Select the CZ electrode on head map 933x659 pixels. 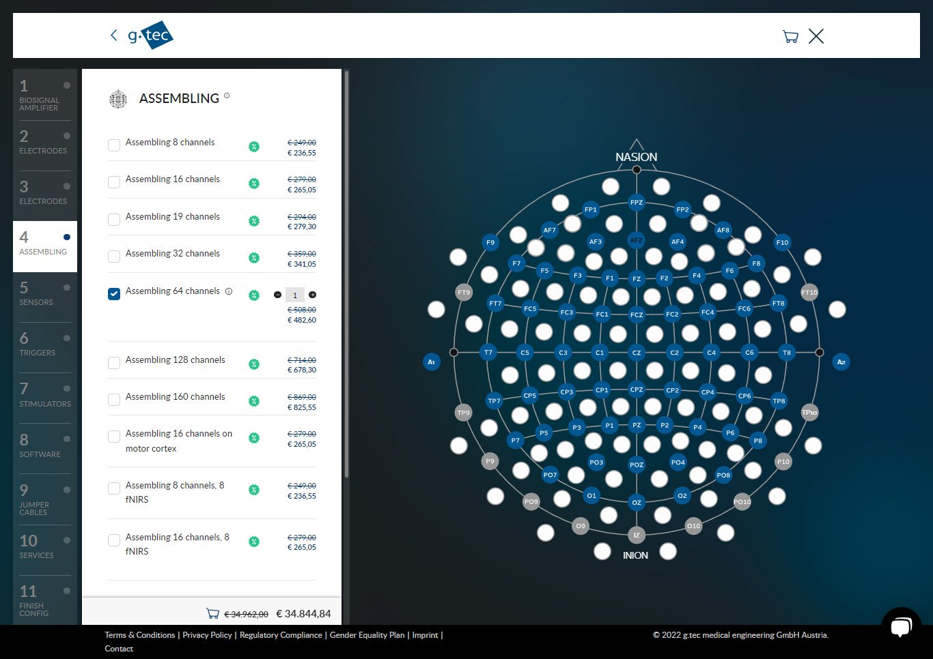click(637, 353)
